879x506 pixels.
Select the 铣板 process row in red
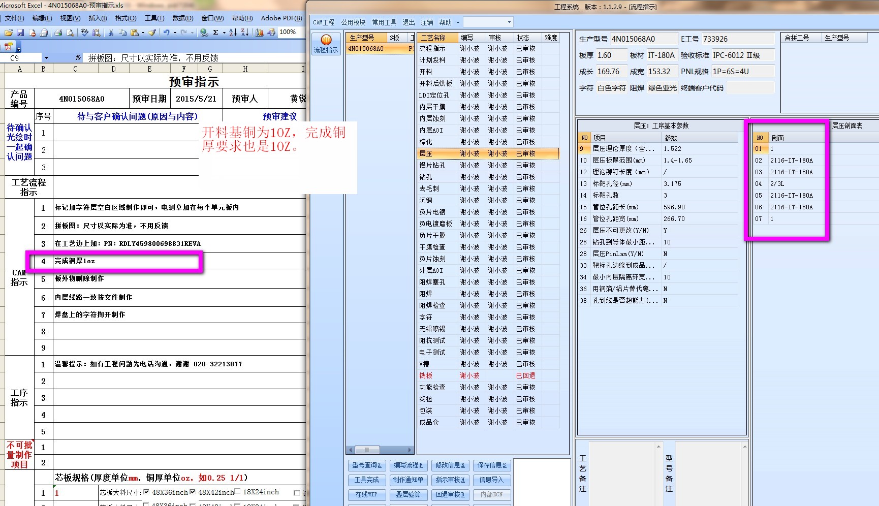click(x=488, y=375)
